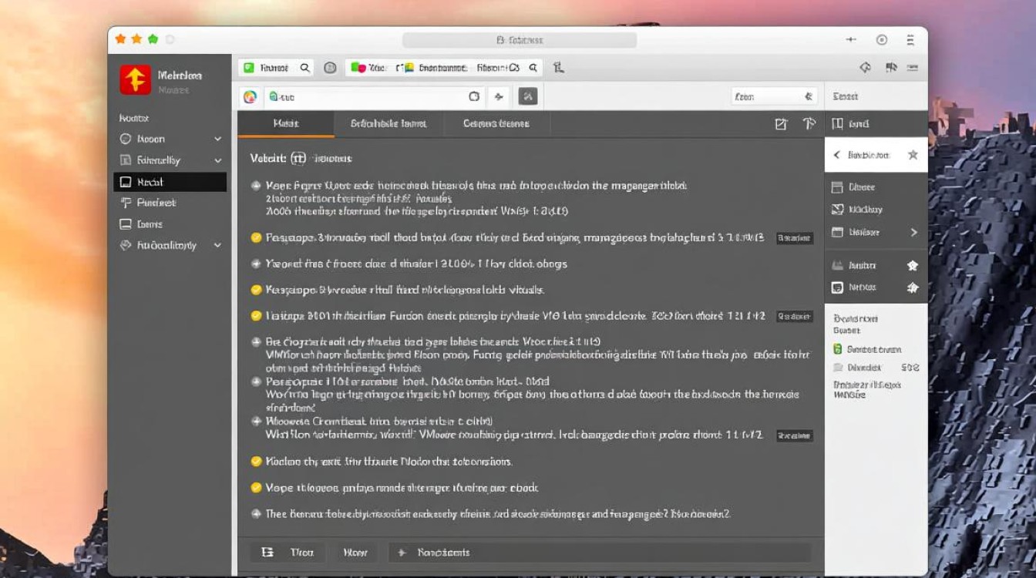Image resolution: width=1036 pixels, height=578 pixels.
Task: Click the yellow status dot on the second list entry
Action: tap(257, 238)
